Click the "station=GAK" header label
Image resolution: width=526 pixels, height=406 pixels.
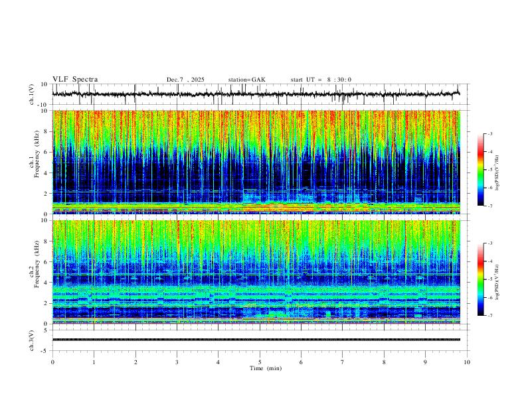point(246,80)
